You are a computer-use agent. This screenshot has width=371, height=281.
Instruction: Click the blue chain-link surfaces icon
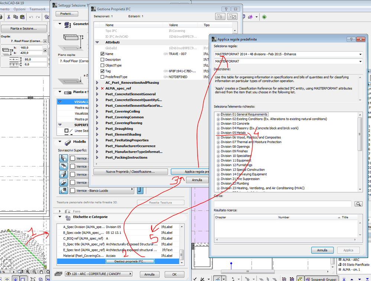tap(140, 190)
